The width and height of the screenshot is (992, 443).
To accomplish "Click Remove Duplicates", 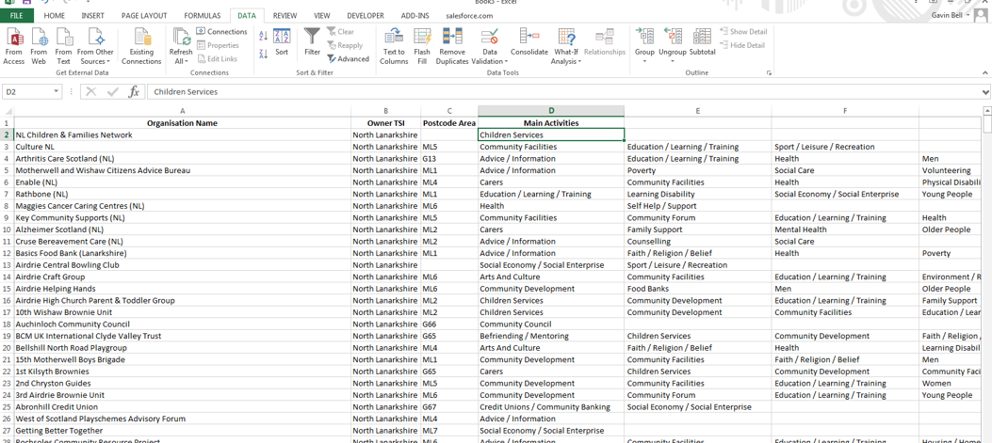I will point(451,47).
